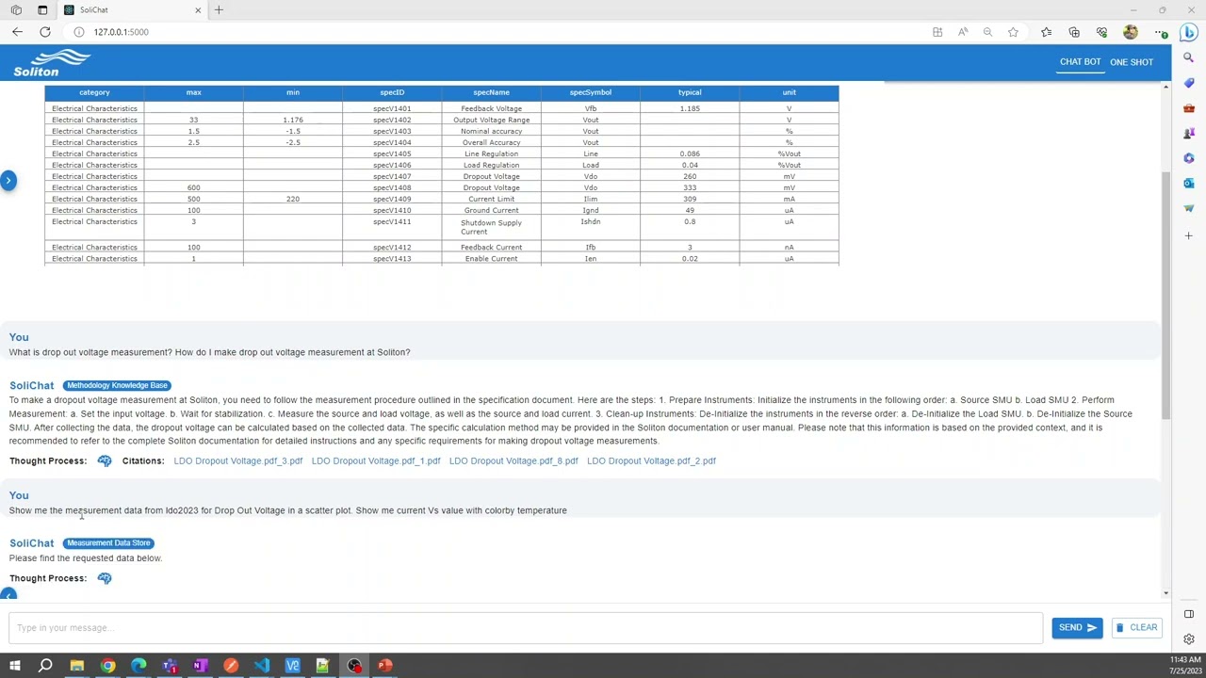1206x678 pixels.
Task: Select the specV1407 cell
Action: [392, 176]
